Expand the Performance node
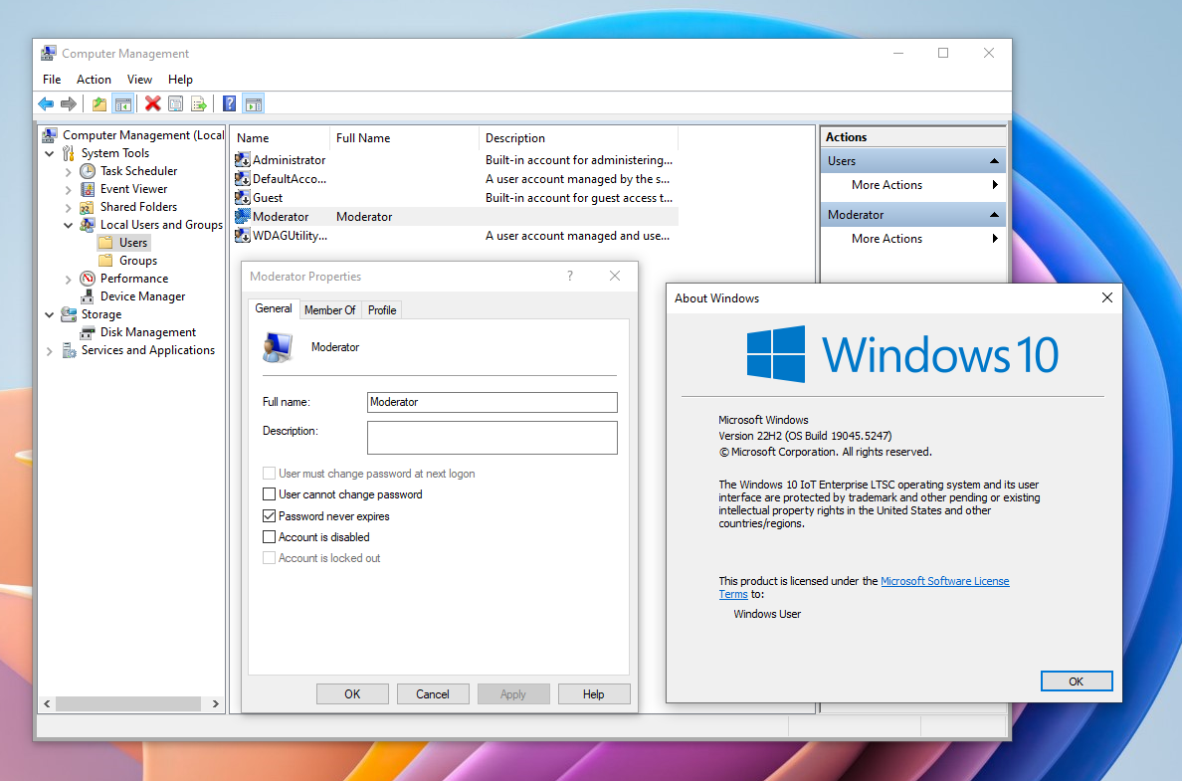Image resolution: width=1182 pixels, height=781 pixels. (68, 279)
